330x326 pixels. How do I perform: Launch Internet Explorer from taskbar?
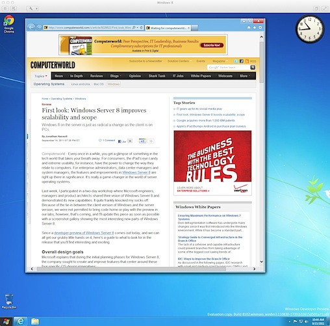tap(20, 321)
